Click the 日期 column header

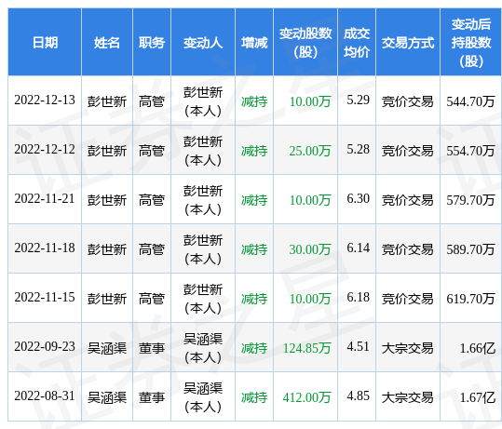[x=45, y=43]
